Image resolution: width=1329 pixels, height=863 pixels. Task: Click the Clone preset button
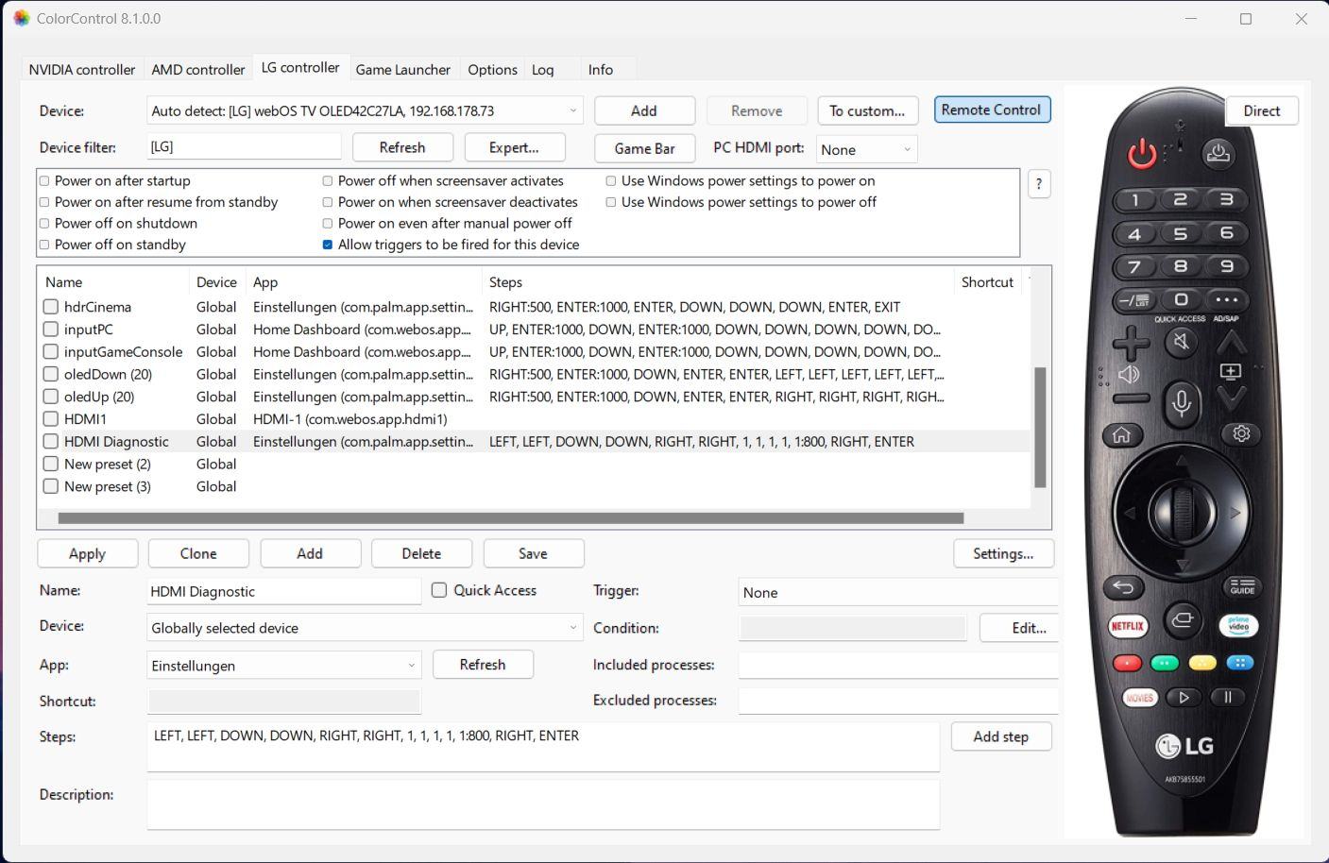pos(198,553)
